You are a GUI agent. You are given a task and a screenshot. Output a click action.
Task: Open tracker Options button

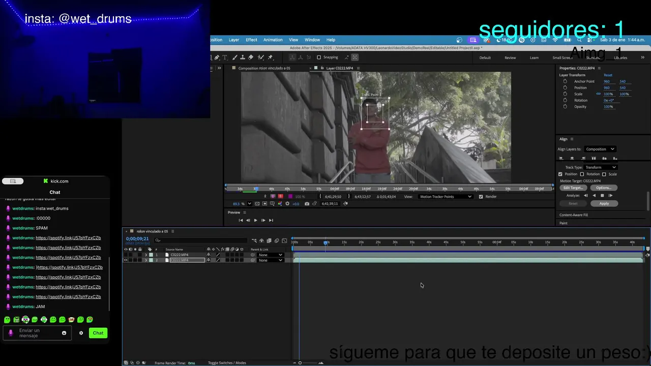[604, 188]
